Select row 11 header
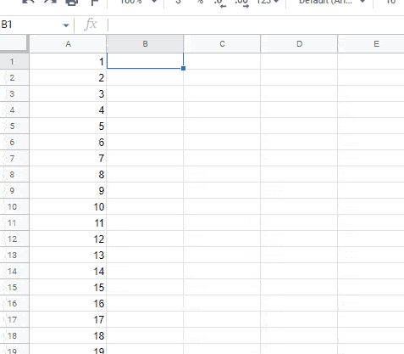Viewport: 404px width, 354px height. (14, 222)
